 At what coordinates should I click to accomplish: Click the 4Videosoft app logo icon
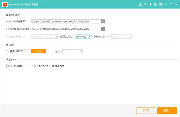(5, 4)
